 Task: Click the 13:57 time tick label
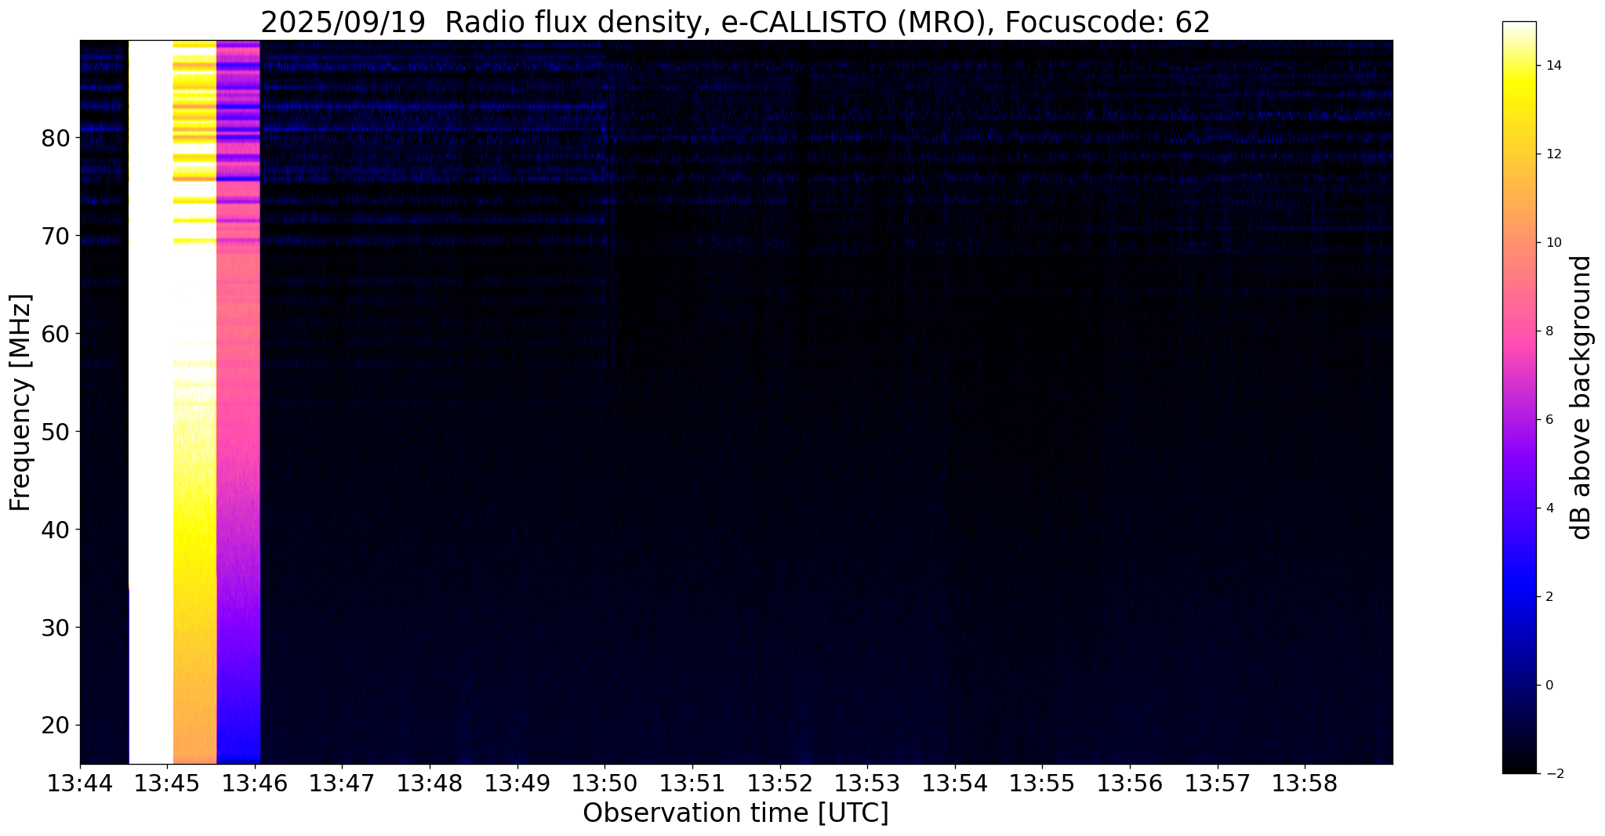click(1217, 784)
